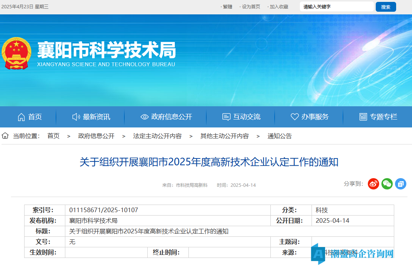Open 首页 in main navigation
Screen dimensions: 412x267
click(x=30, y=117)
